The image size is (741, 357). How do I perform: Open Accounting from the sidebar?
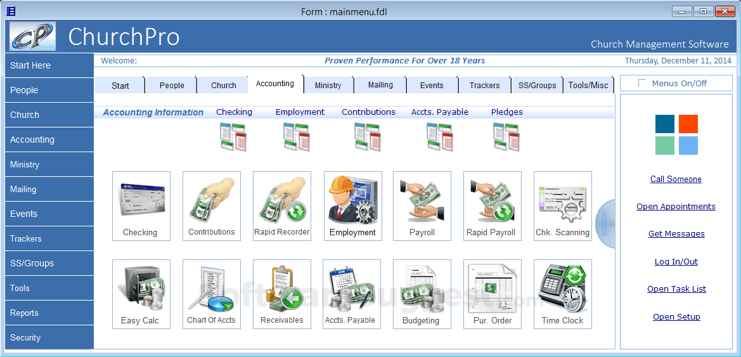tap(49, 140)
